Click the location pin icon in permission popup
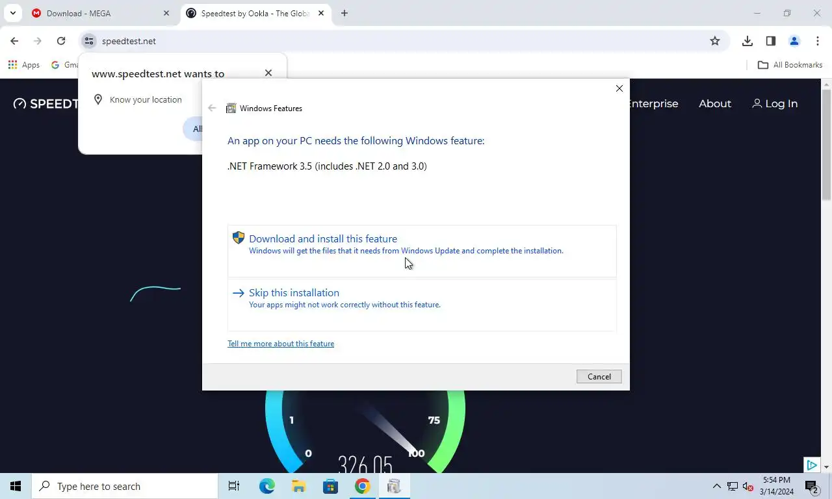Screen dimensions: 832x499 tap(98, 99)
